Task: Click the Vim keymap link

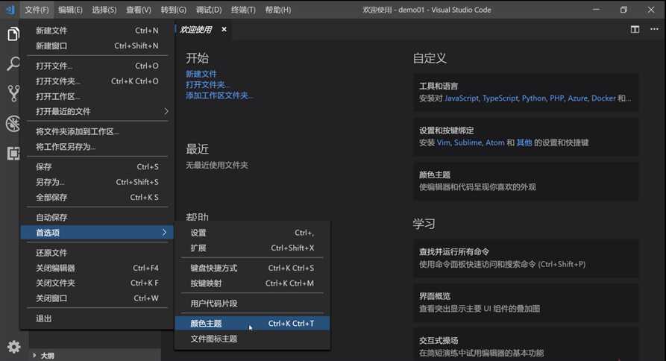Action: [x=444, y=142]
